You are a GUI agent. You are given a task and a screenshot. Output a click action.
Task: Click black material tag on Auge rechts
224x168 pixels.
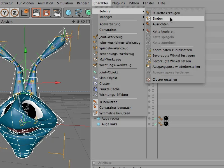pos(166,118)
